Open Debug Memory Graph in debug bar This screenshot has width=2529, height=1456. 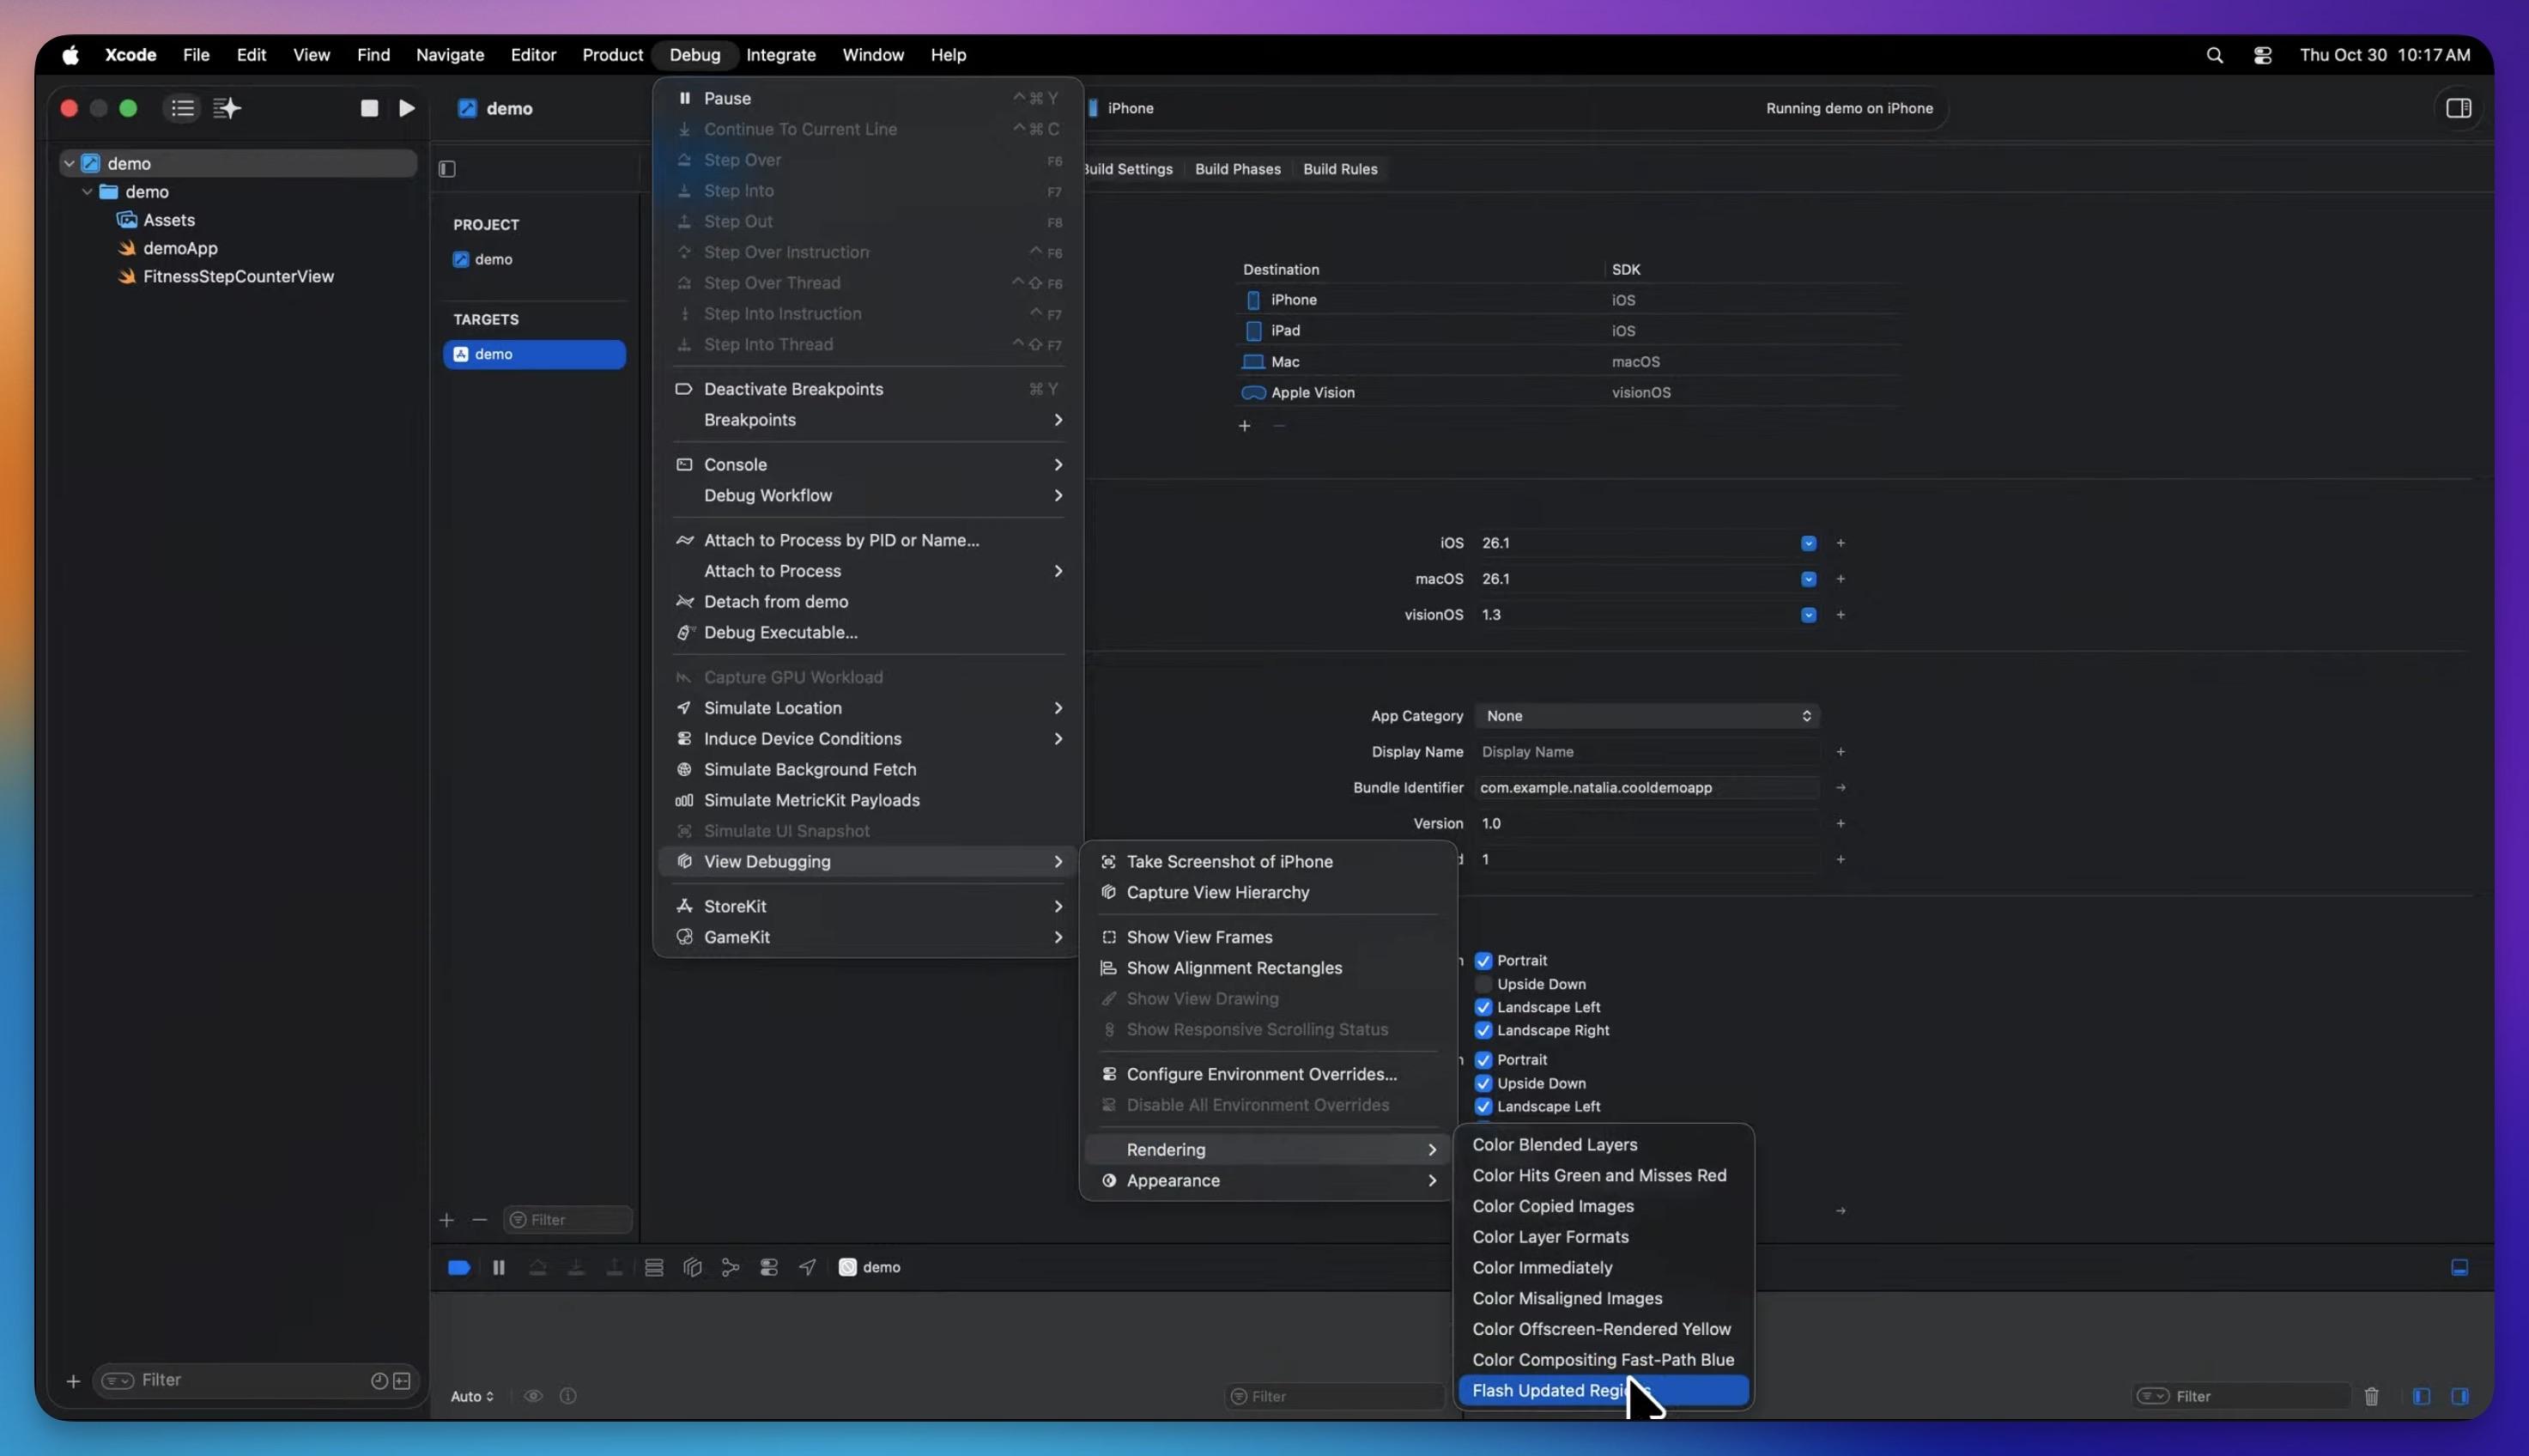pyautogui.click(x=730, y=1267)
